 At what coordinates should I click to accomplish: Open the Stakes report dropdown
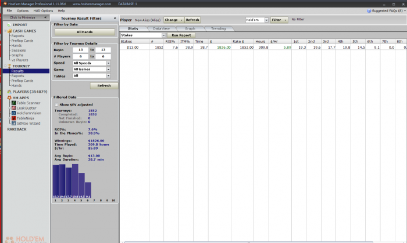click(163, 35)
